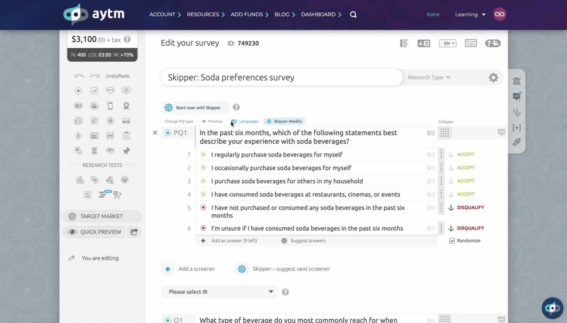Image resolution: width=567 pixels, height=323 pixels.
Task: Click the translation icon next to EN
Action: point(423,43)
